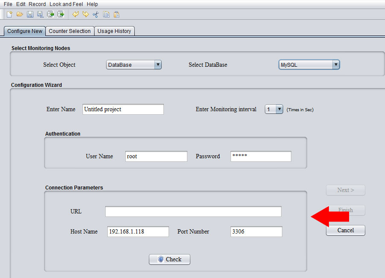Open the Usage History tab
385x278 pixels.
coord(114,31)
